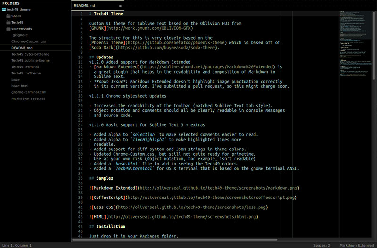Click the FOLDERS sidebar heading

[x=11, y=3]
